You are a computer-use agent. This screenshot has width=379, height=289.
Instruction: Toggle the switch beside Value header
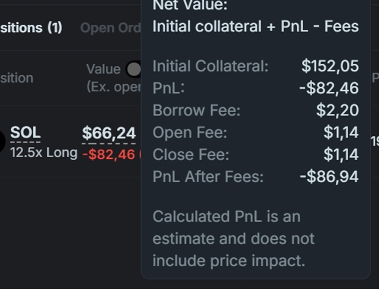click(134, 70)
